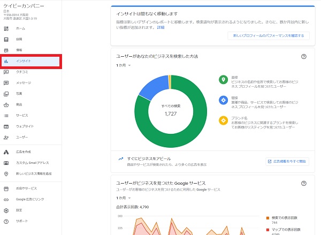Click the blue 間接 legend icon
Screen dimensions: 321x235
tap(223, 100)
